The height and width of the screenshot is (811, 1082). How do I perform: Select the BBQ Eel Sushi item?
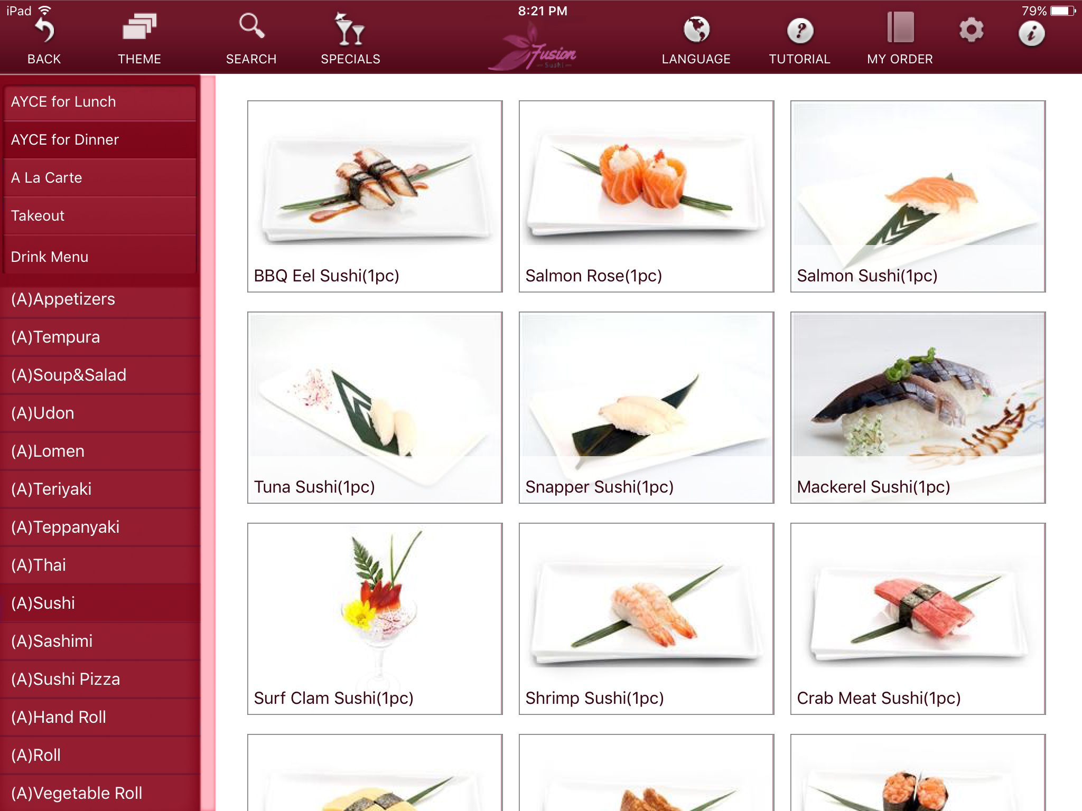tap(375, 196)
